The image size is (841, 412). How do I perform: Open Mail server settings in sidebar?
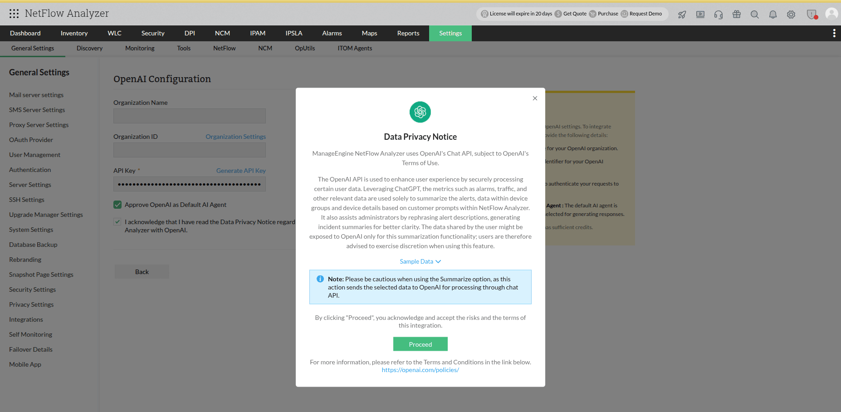point(36,95)
